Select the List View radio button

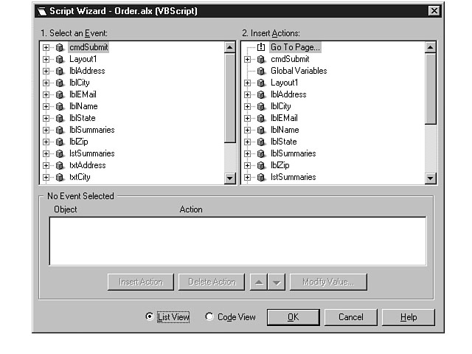click(150, 317)
